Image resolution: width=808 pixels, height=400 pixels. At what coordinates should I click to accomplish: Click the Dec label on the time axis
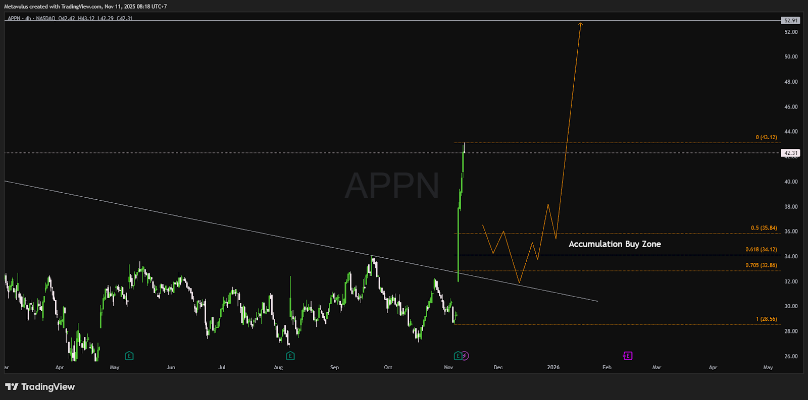coord(498,367)
